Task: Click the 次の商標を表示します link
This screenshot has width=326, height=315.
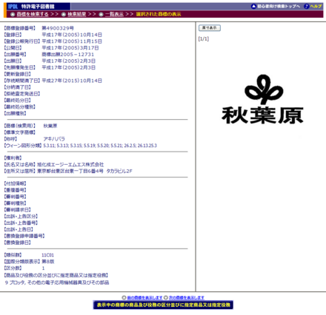Action: coord(187,298)
